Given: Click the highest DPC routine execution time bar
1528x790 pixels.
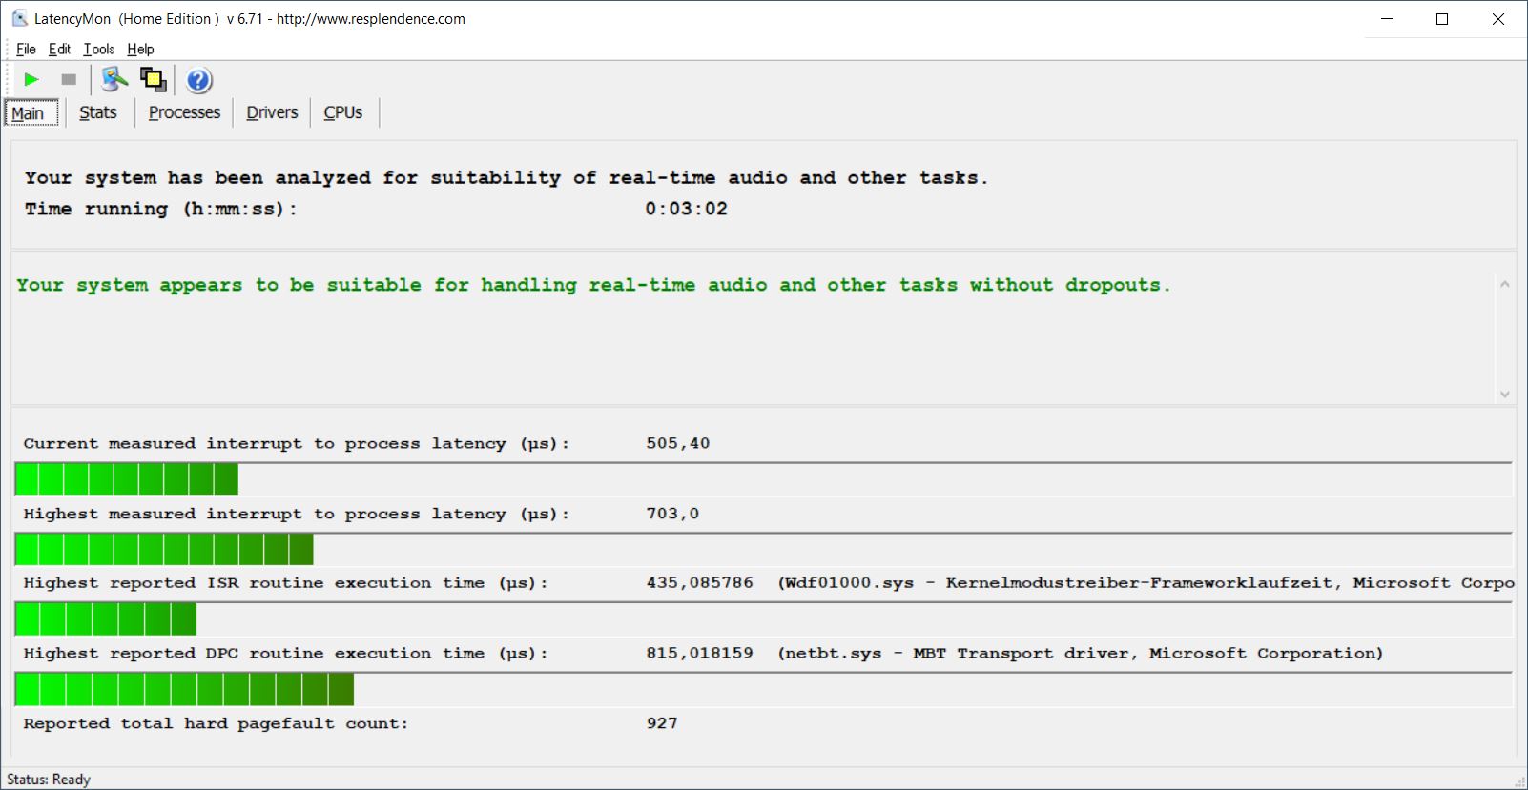Looking at the screenshot, I should (185, 689).
